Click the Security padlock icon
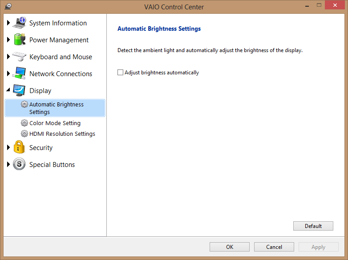This screenshot has width=348, height=260. click(19, 147)
